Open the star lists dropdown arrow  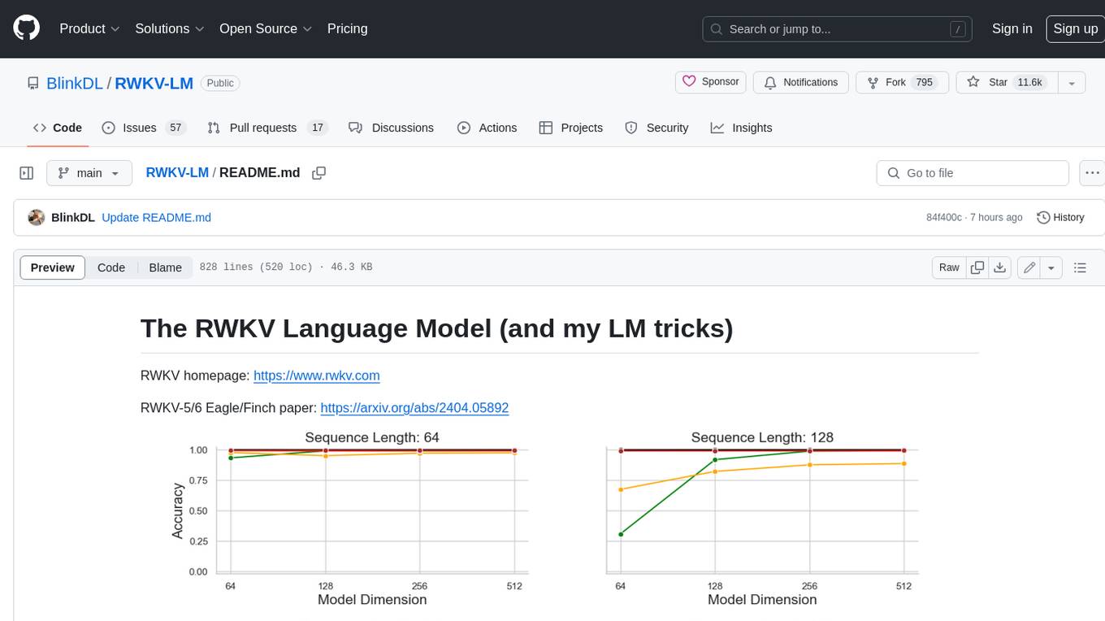[1072, 82]
